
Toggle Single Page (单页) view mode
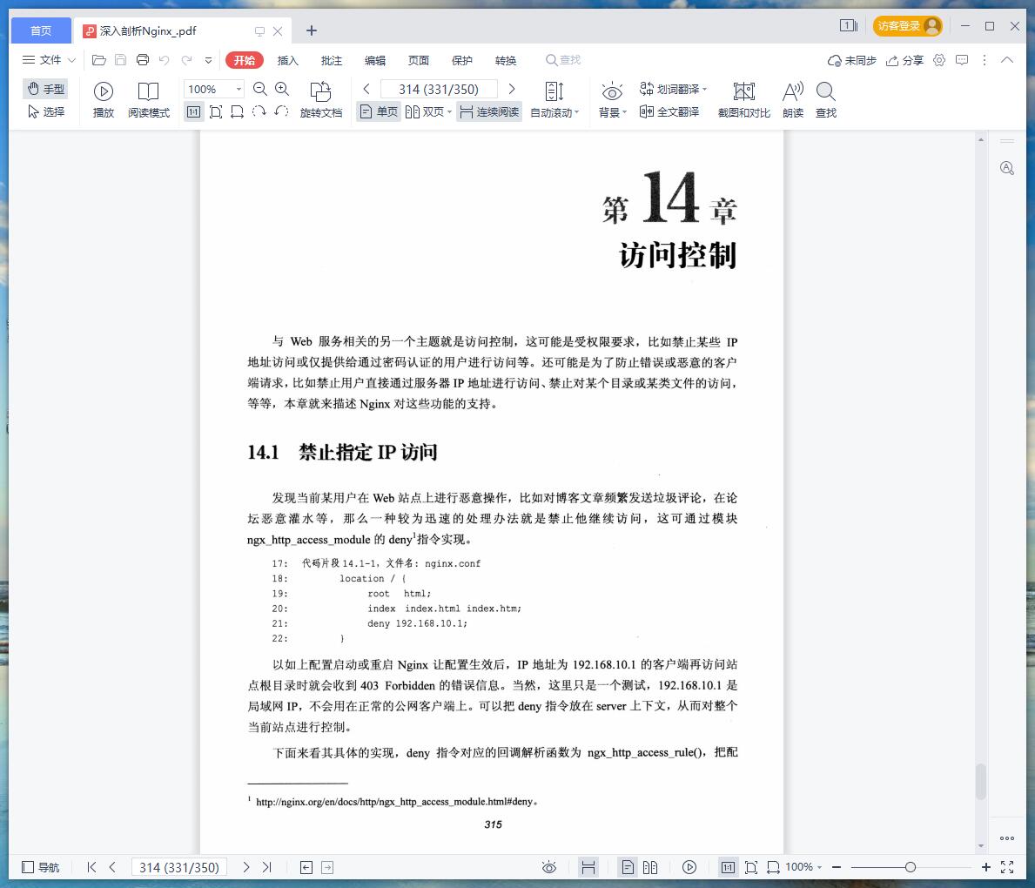[379, 112]
